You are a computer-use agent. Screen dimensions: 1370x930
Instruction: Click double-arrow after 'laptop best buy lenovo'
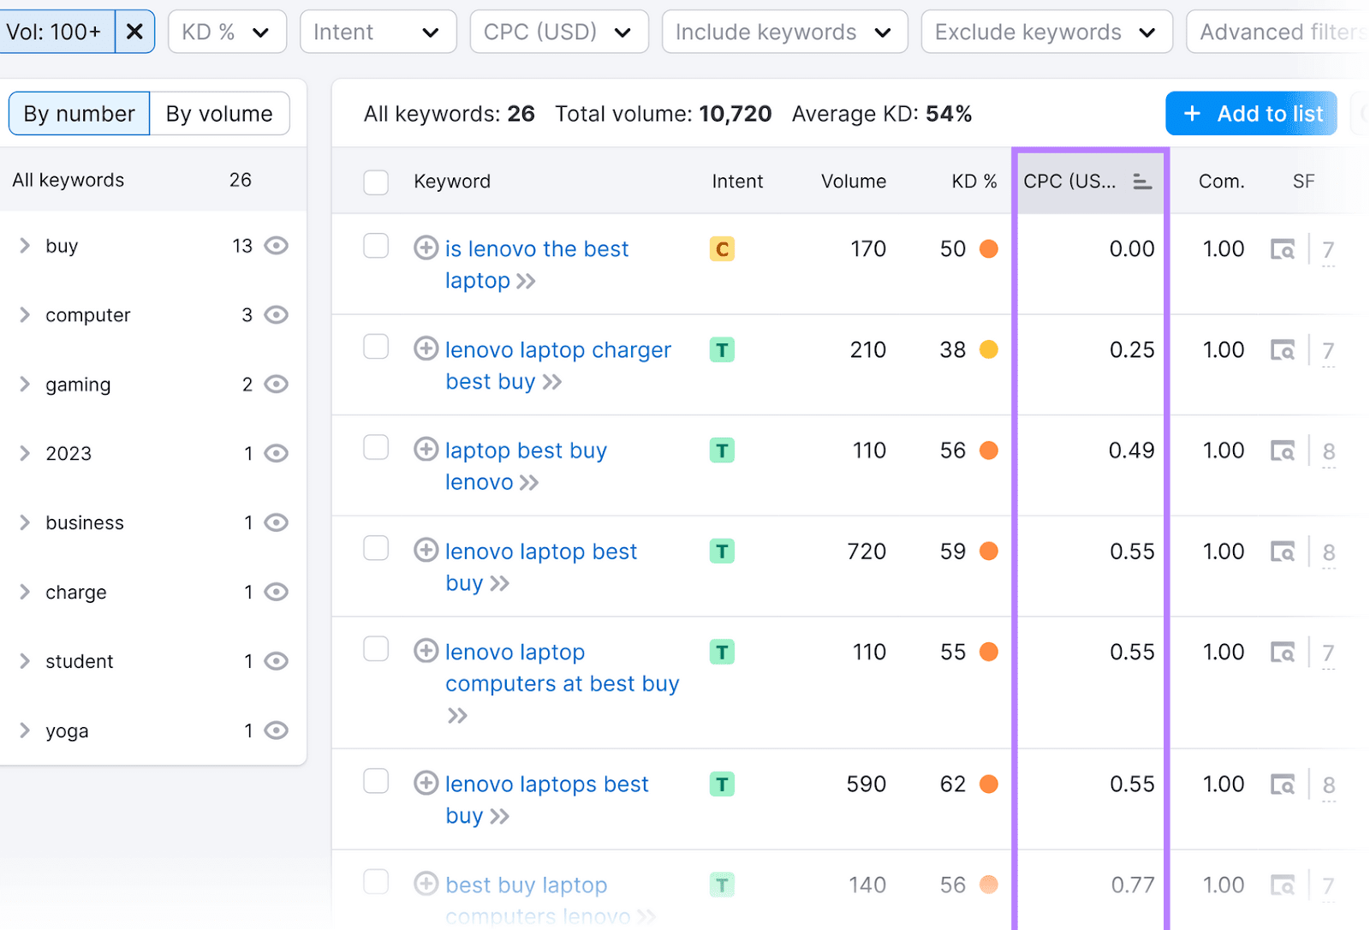(529, 483)
